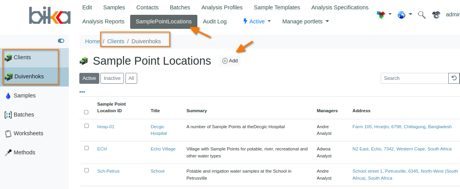Click the Samples droplet icon in sidebar
The image size is (460, 189).
coord(8,96)
